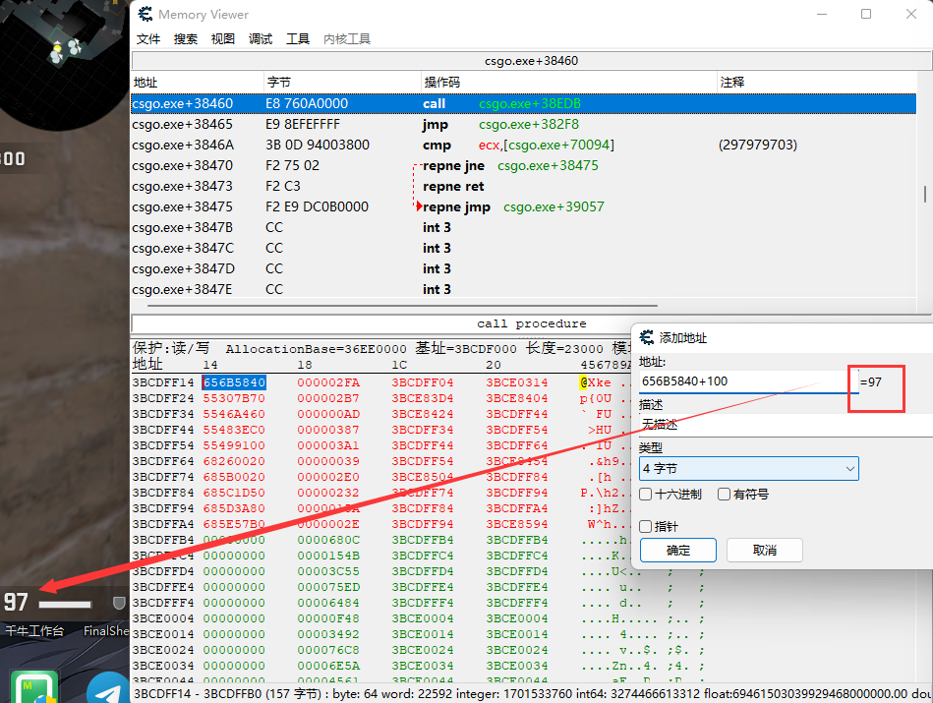Viewport: 933px width, 703px height.
Task: Open the 文件 menu
Action: [148, 38]
